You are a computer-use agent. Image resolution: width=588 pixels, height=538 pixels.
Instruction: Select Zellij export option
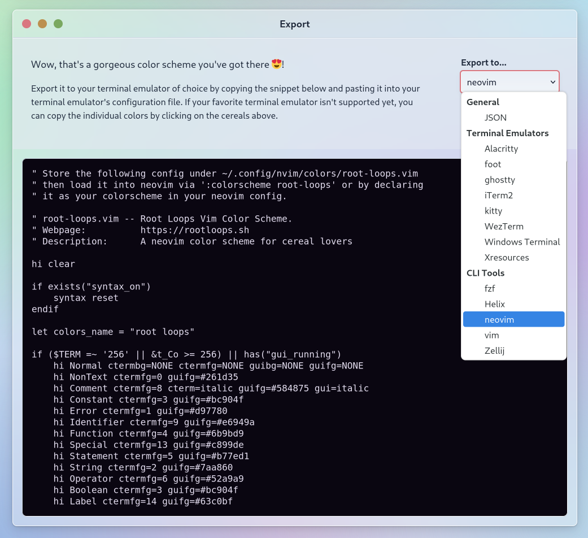494,350
